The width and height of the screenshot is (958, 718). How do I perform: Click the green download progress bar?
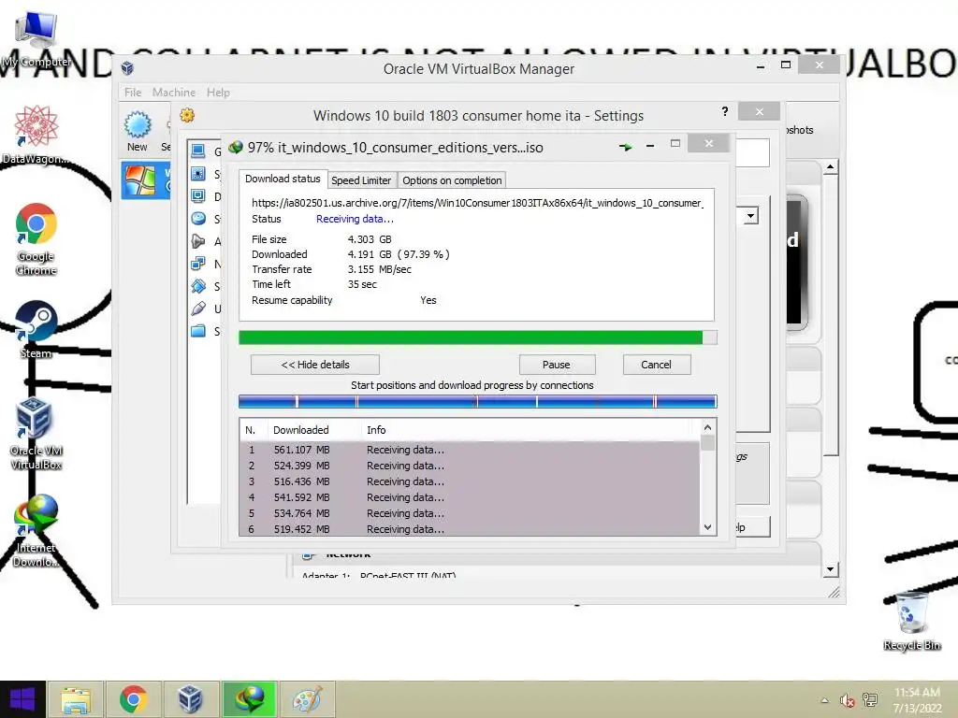tap(478, 337)
